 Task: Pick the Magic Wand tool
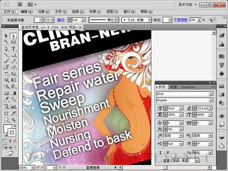[6, 41]
